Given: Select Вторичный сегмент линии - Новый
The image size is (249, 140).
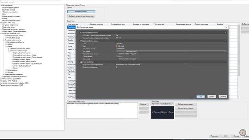Looking at the screenshot, I should (25, 55).
